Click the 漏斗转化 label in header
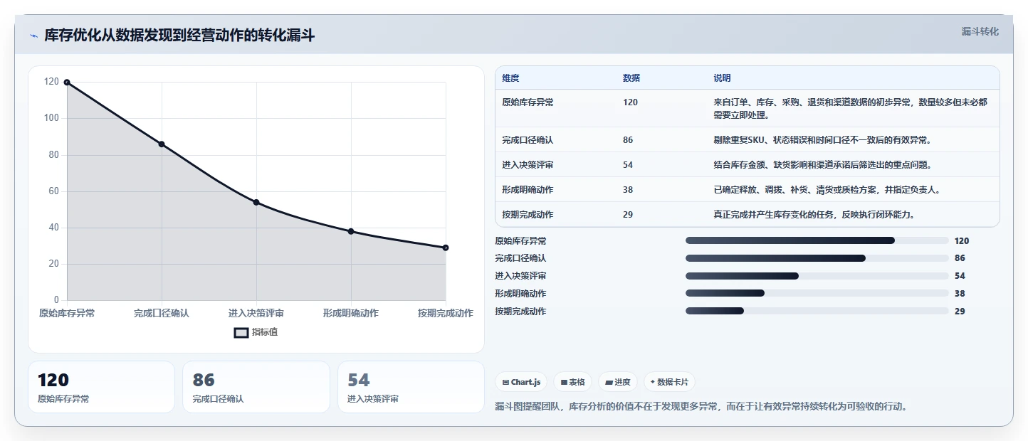The image size is (1028, 441). pos(980,32)
